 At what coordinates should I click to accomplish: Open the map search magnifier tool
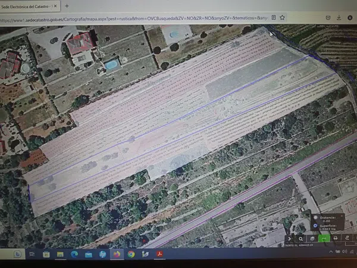301,238
